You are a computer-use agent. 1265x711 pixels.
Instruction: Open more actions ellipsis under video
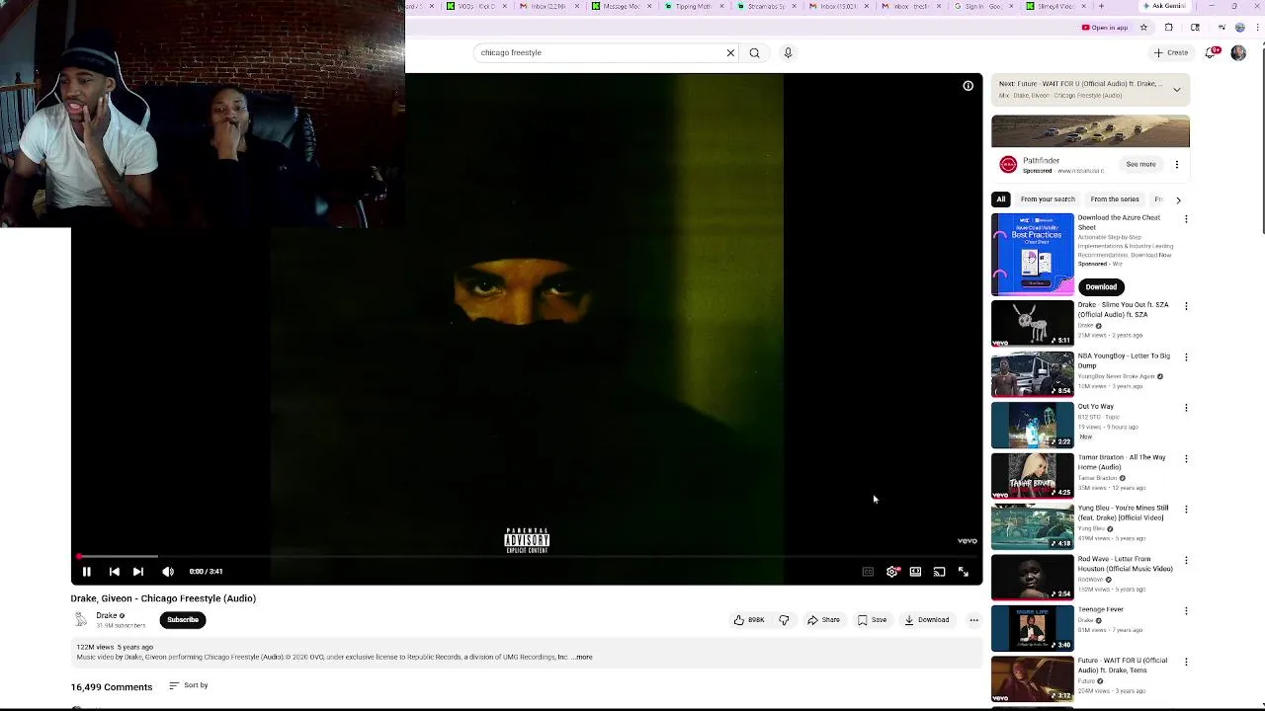(x=974, y=620)
